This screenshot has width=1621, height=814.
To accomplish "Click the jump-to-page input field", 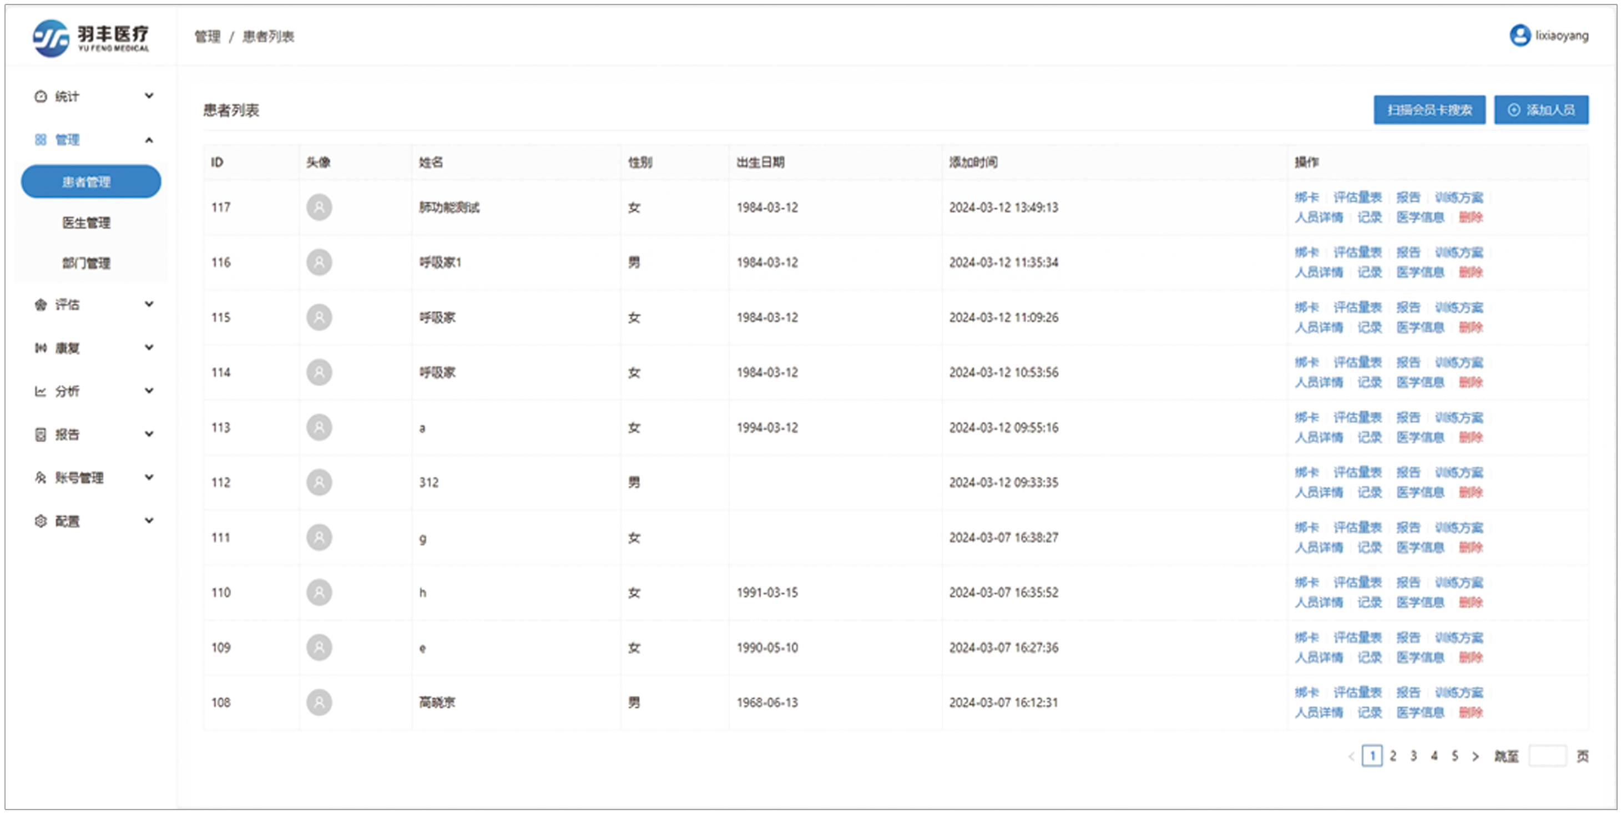I will (x=1547, y=756).
